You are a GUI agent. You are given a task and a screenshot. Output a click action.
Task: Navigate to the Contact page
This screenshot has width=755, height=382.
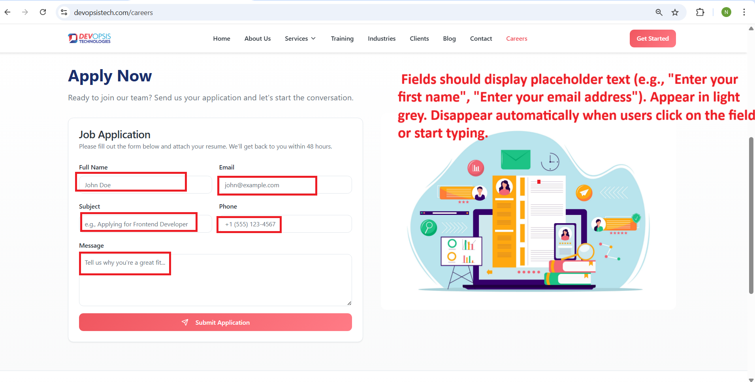(x=481, y=38)
